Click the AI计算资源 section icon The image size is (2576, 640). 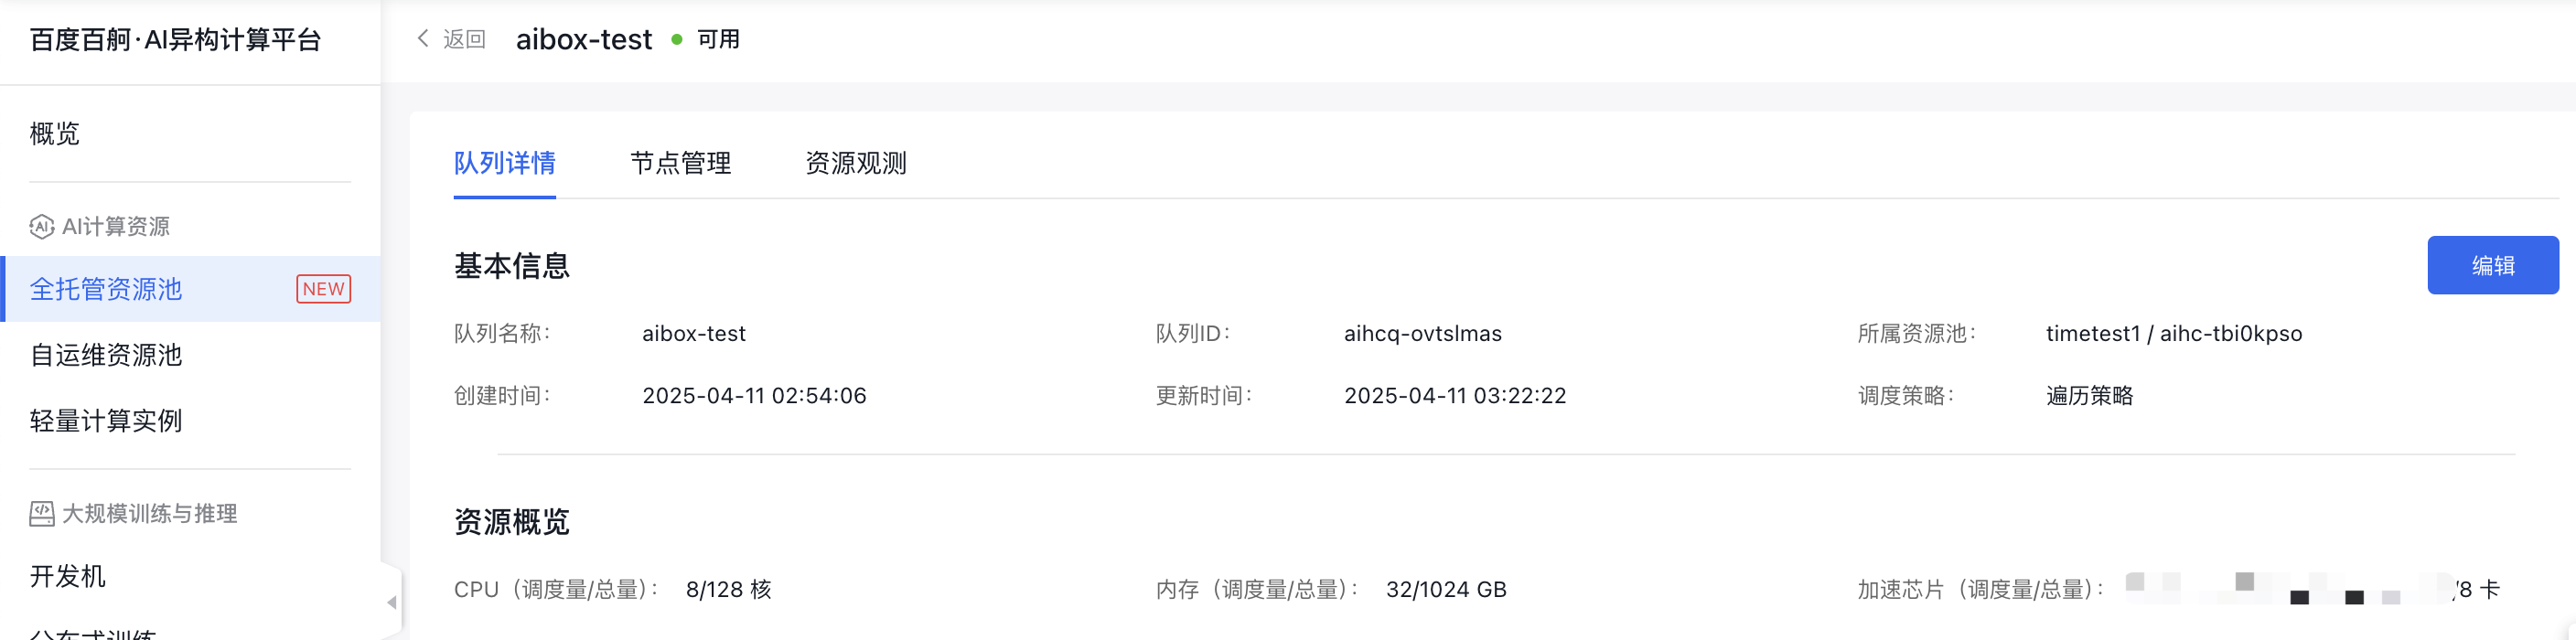tap(41, 227)
